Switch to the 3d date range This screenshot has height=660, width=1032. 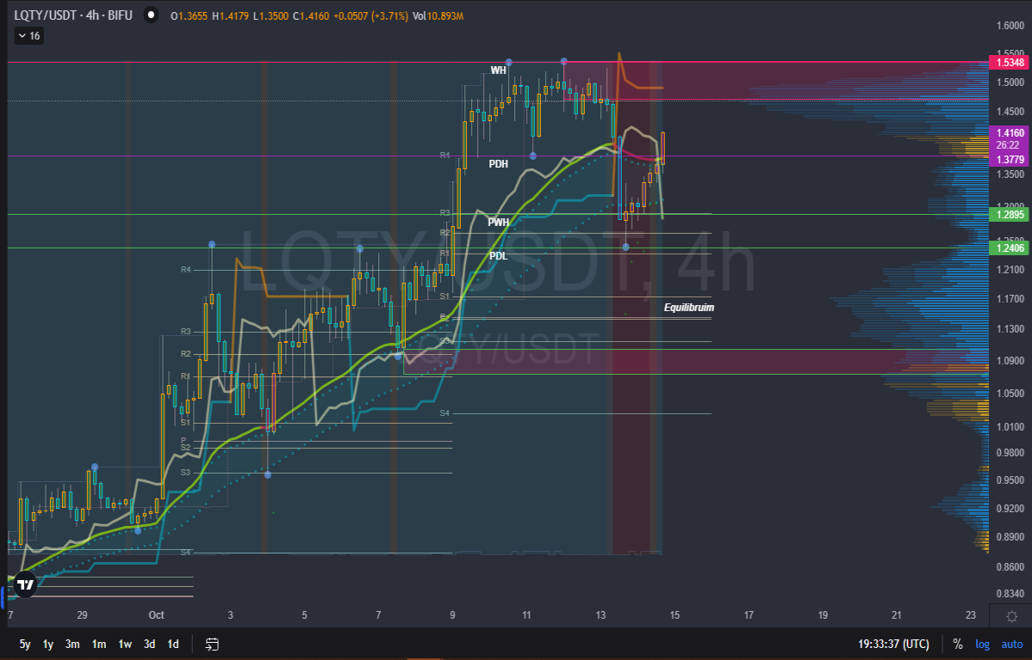point(150,644)
